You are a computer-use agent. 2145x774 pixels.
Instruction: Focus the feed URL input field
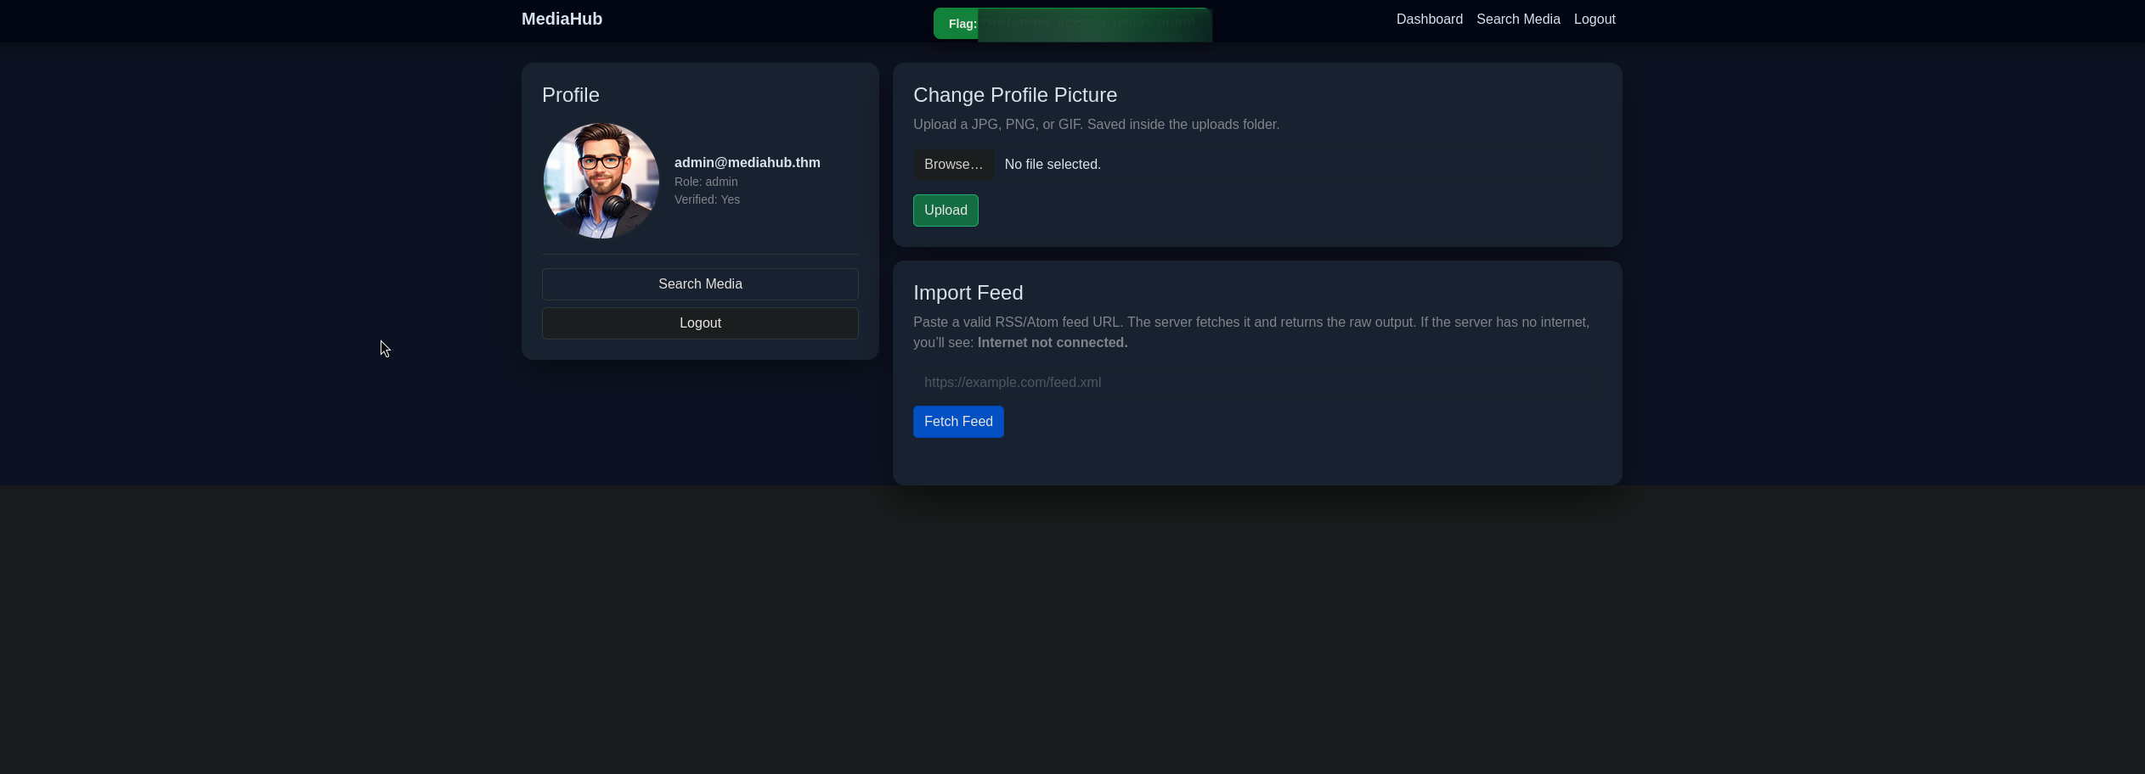(1257, 383)
